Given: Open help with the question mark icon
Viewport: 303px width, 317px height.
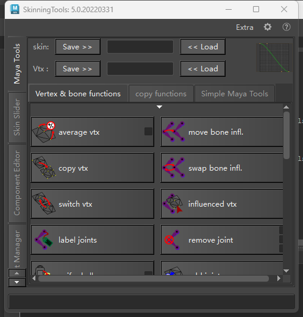Looking at the screenshot, I should tap(287, 27).
